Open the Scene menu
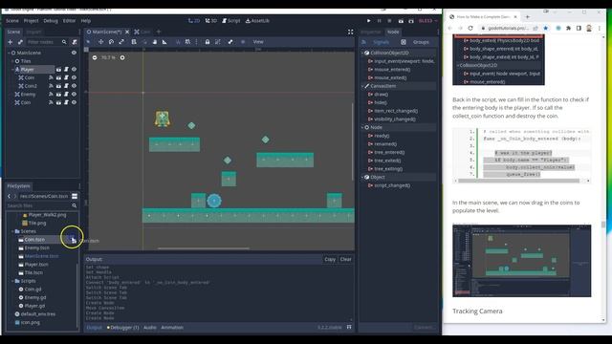The height and width of the screenshot is (344, 612). [12, 21]
